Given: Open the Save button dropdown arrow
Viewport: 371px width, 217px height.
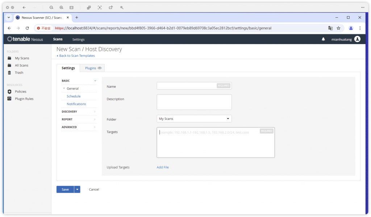Looking at the screenshot, I should tap(77, 189).
